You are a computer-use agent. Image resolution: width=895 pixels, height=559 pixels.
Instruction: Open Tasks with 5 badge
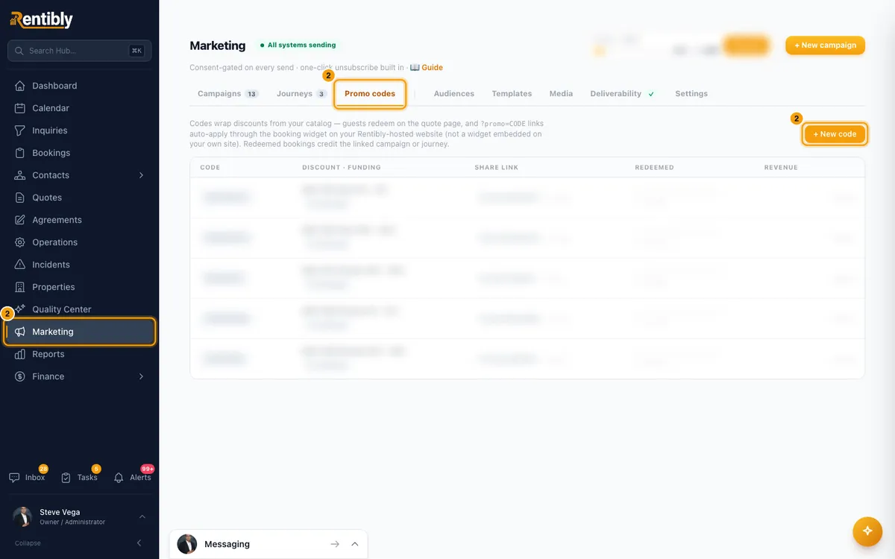click(x=79, y=477)
